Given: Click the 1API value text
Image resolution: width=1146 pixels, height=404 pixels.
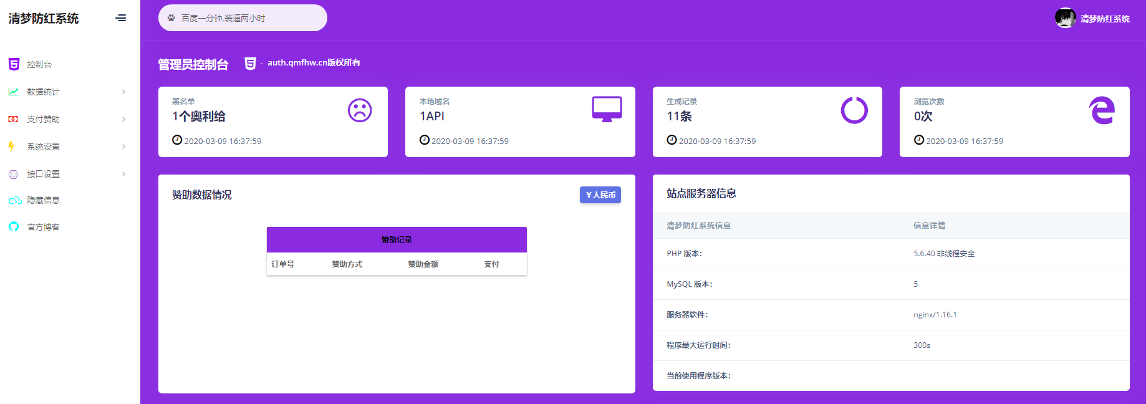Looking at the screenshot, I should [432, 117].
